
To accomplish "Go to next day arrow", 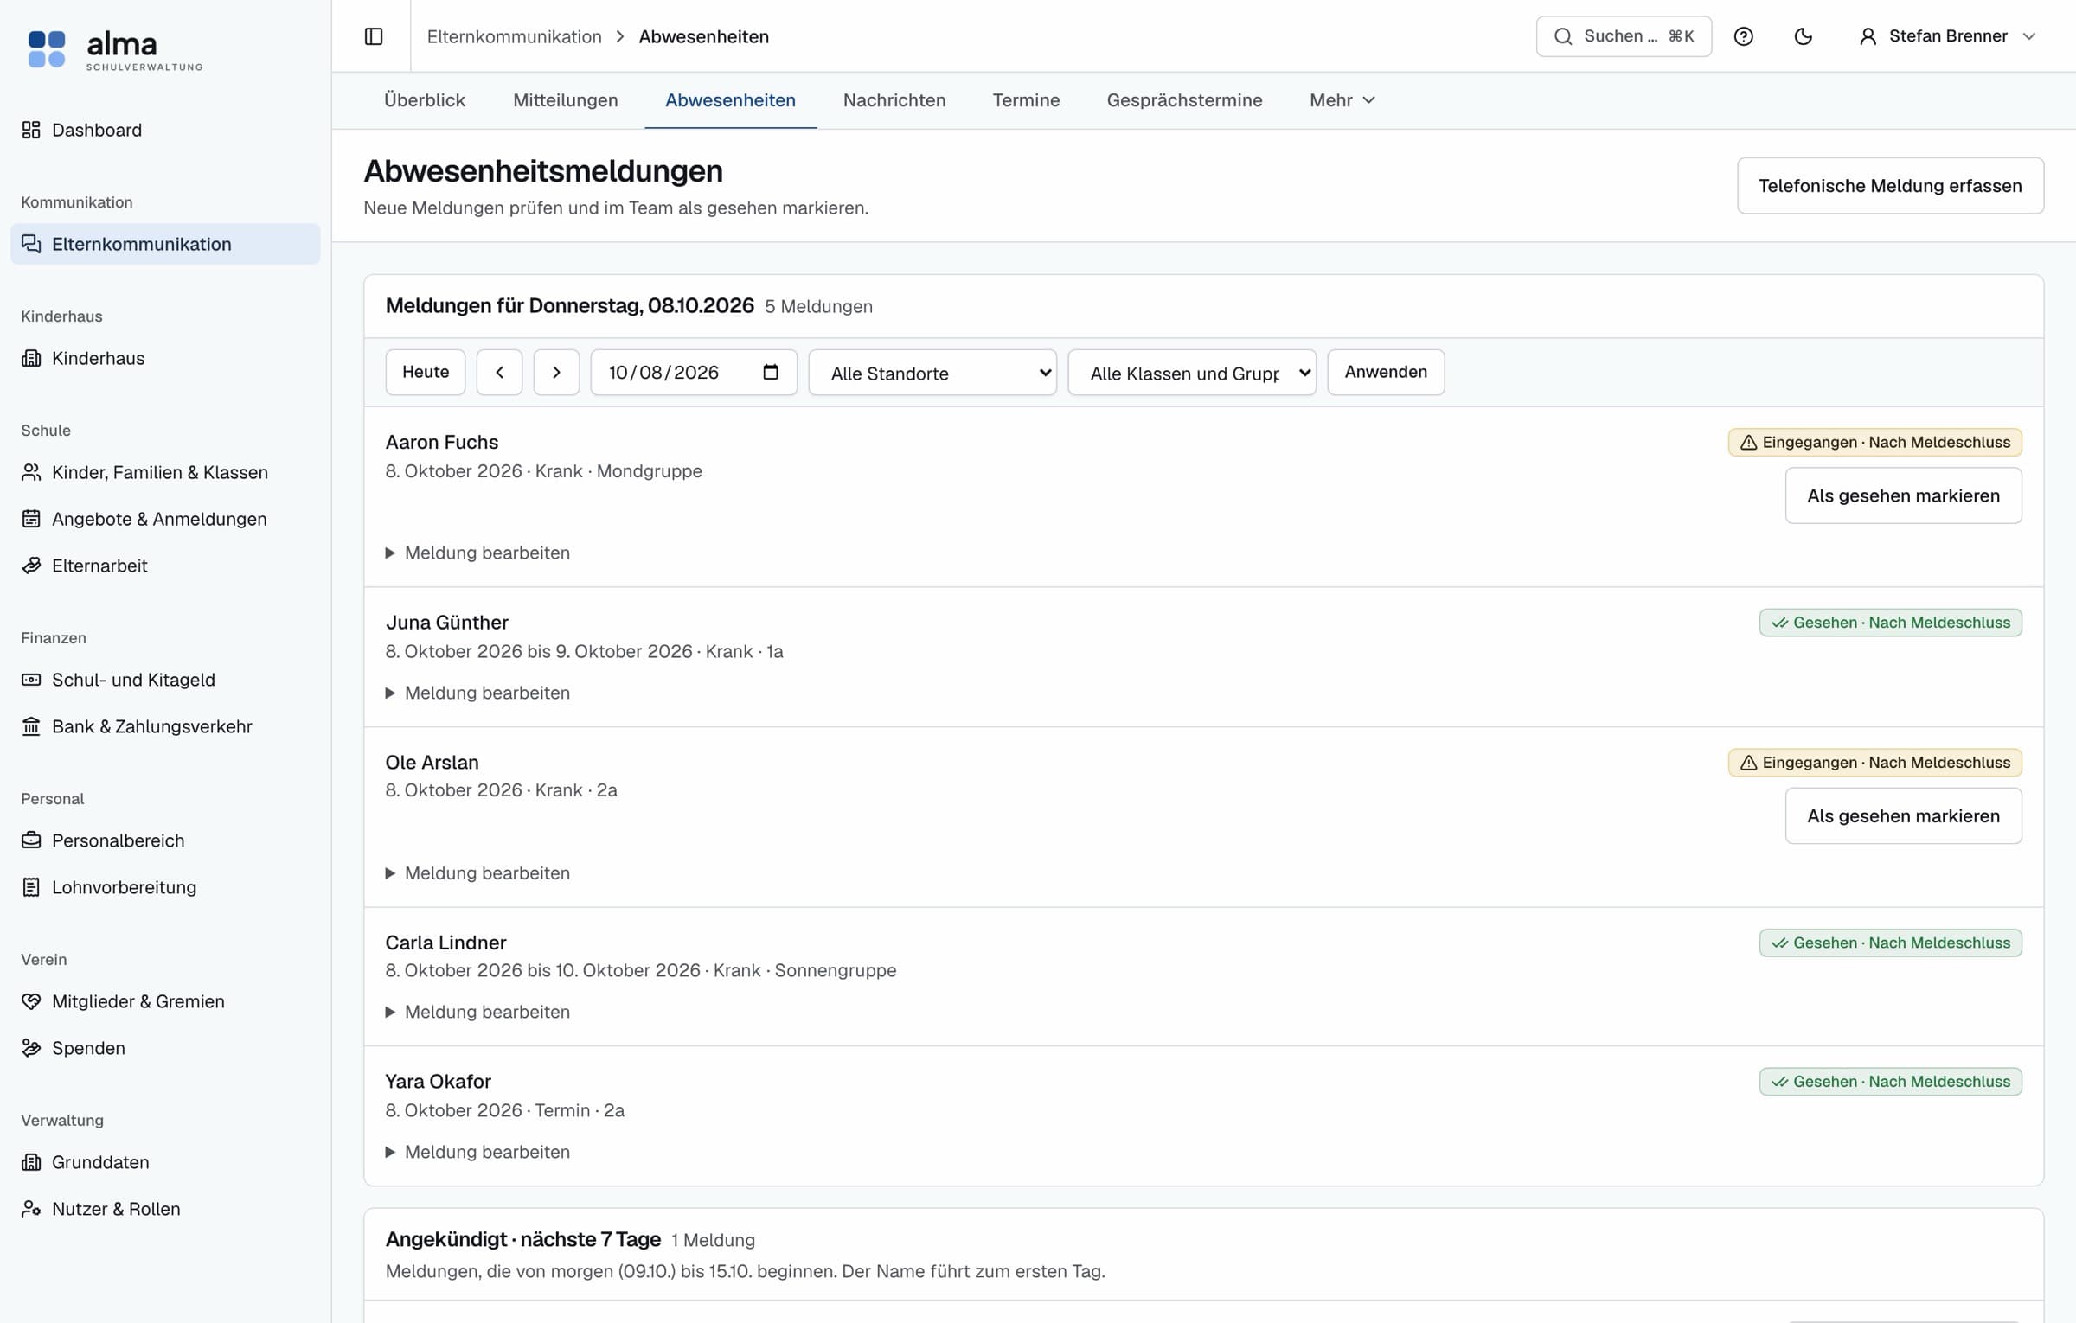I will (556, 372).
